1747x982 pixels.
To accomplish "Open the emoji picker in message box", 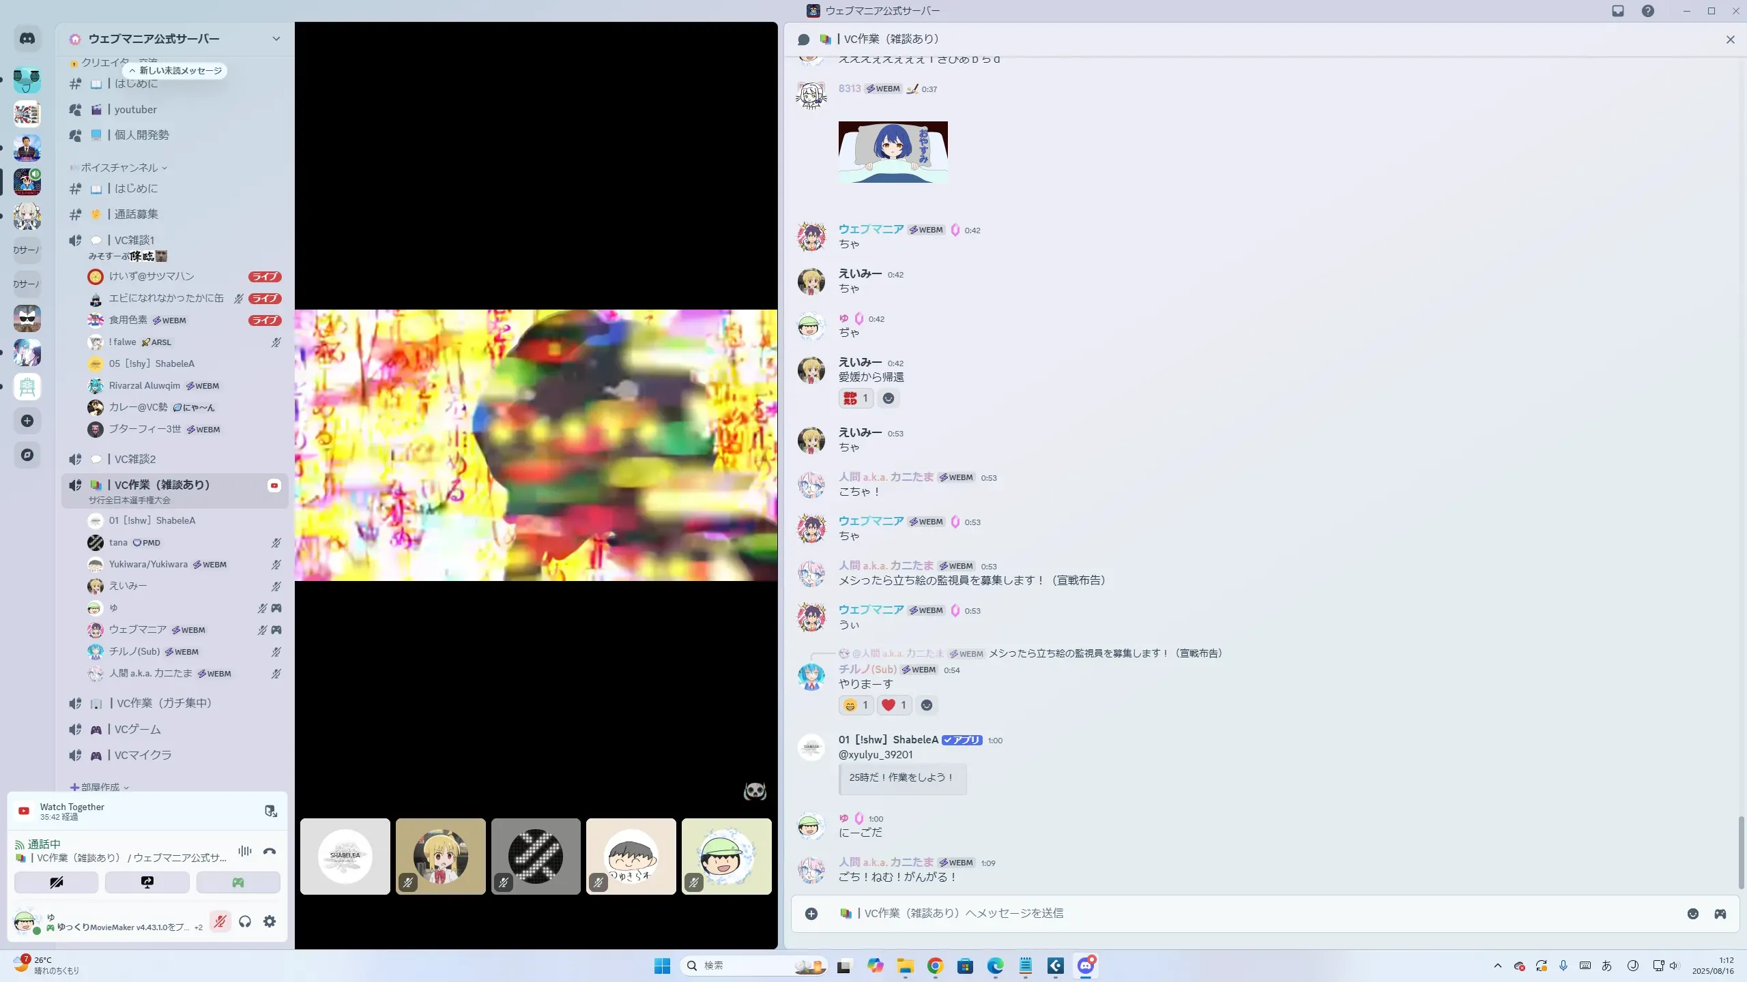I will (x=1692, y=914).
